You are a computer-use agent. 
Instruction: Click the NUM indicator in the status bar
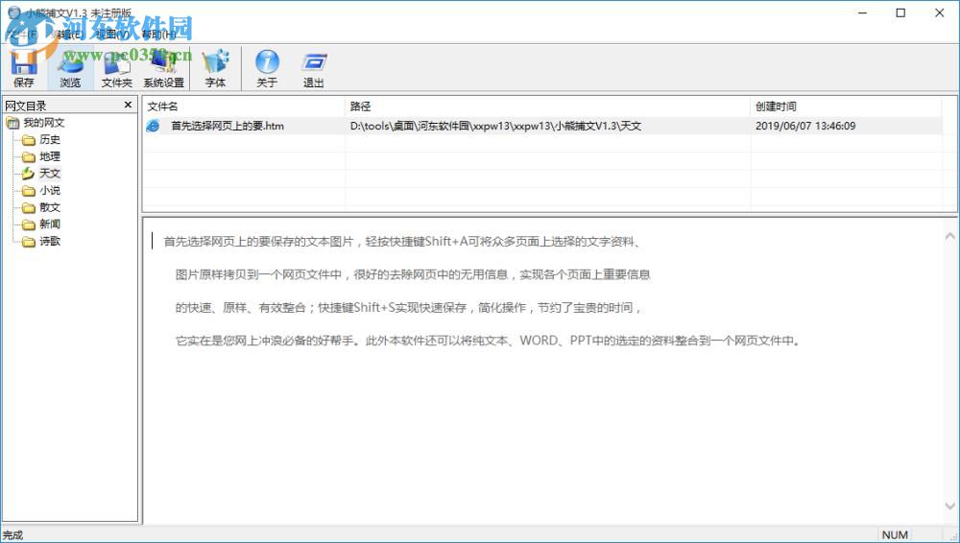pyautogui.click(x=895, y=535)
